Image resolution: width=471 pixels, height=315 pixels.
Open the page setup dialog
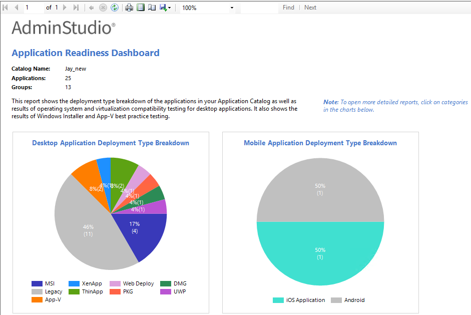152,8
